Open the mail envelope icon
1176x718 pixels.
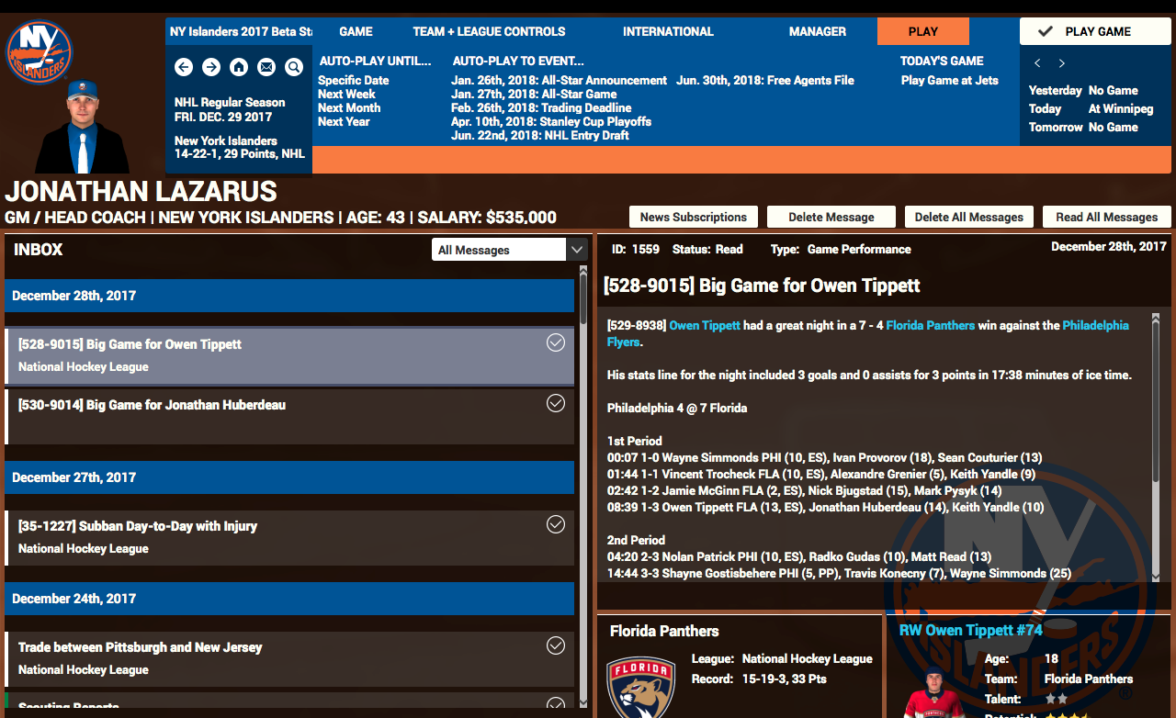(x=266, y=67)
